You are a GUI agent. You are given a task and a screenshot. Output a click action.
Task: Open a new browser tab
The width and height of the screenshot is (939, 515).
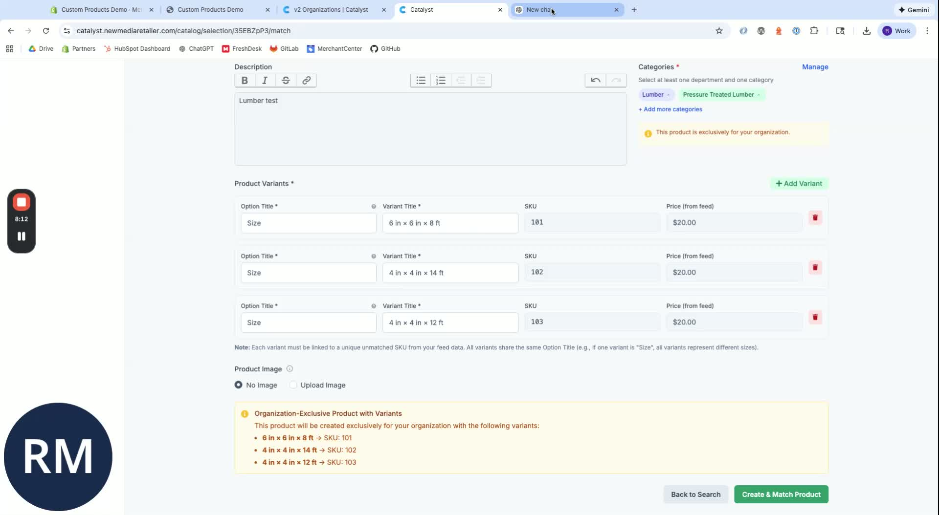coord(634,10)
